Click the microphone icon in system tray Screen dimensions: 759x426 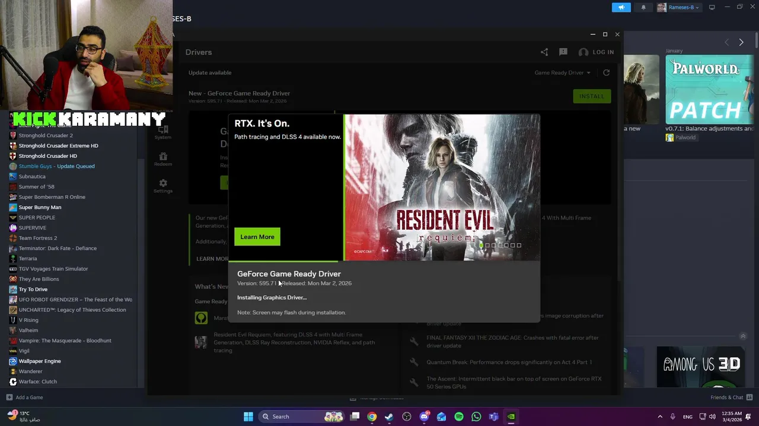(672, 417)
